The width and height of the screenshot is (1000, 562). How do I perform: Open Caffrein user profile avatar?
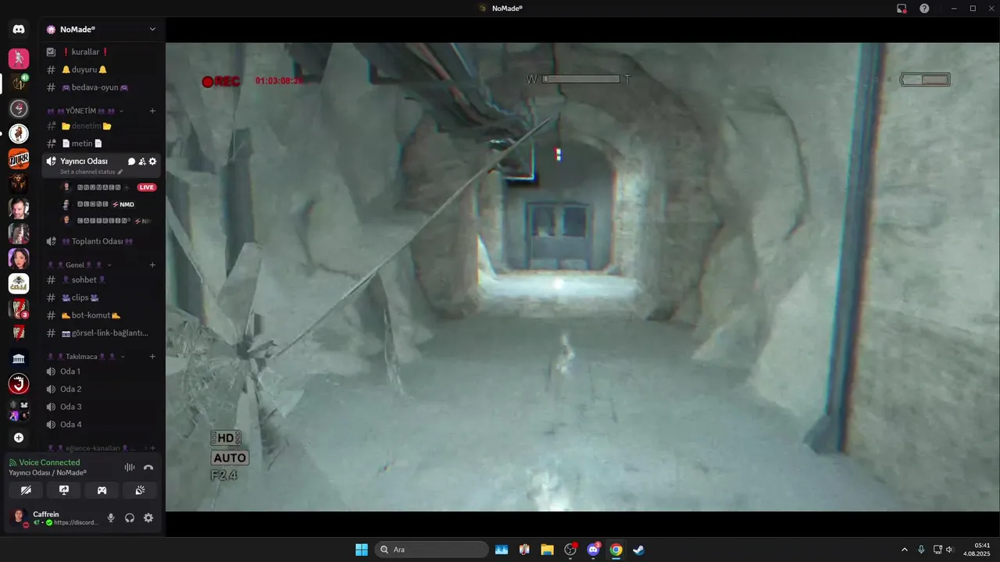tap(19, 518)
